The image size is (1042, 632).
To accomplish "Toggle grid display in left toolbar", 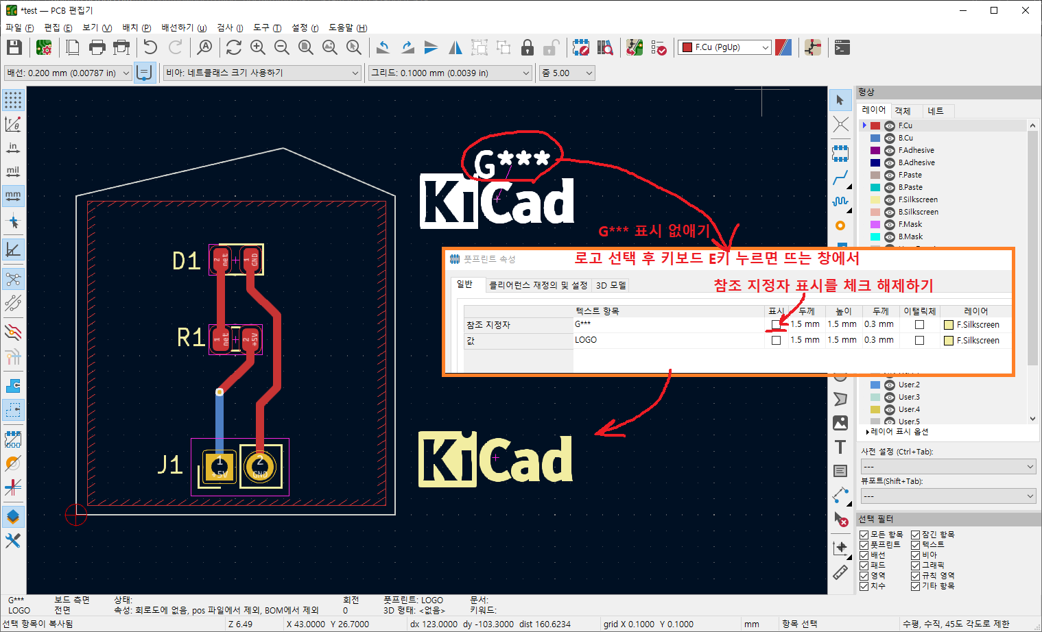I will tap(13, 100).
